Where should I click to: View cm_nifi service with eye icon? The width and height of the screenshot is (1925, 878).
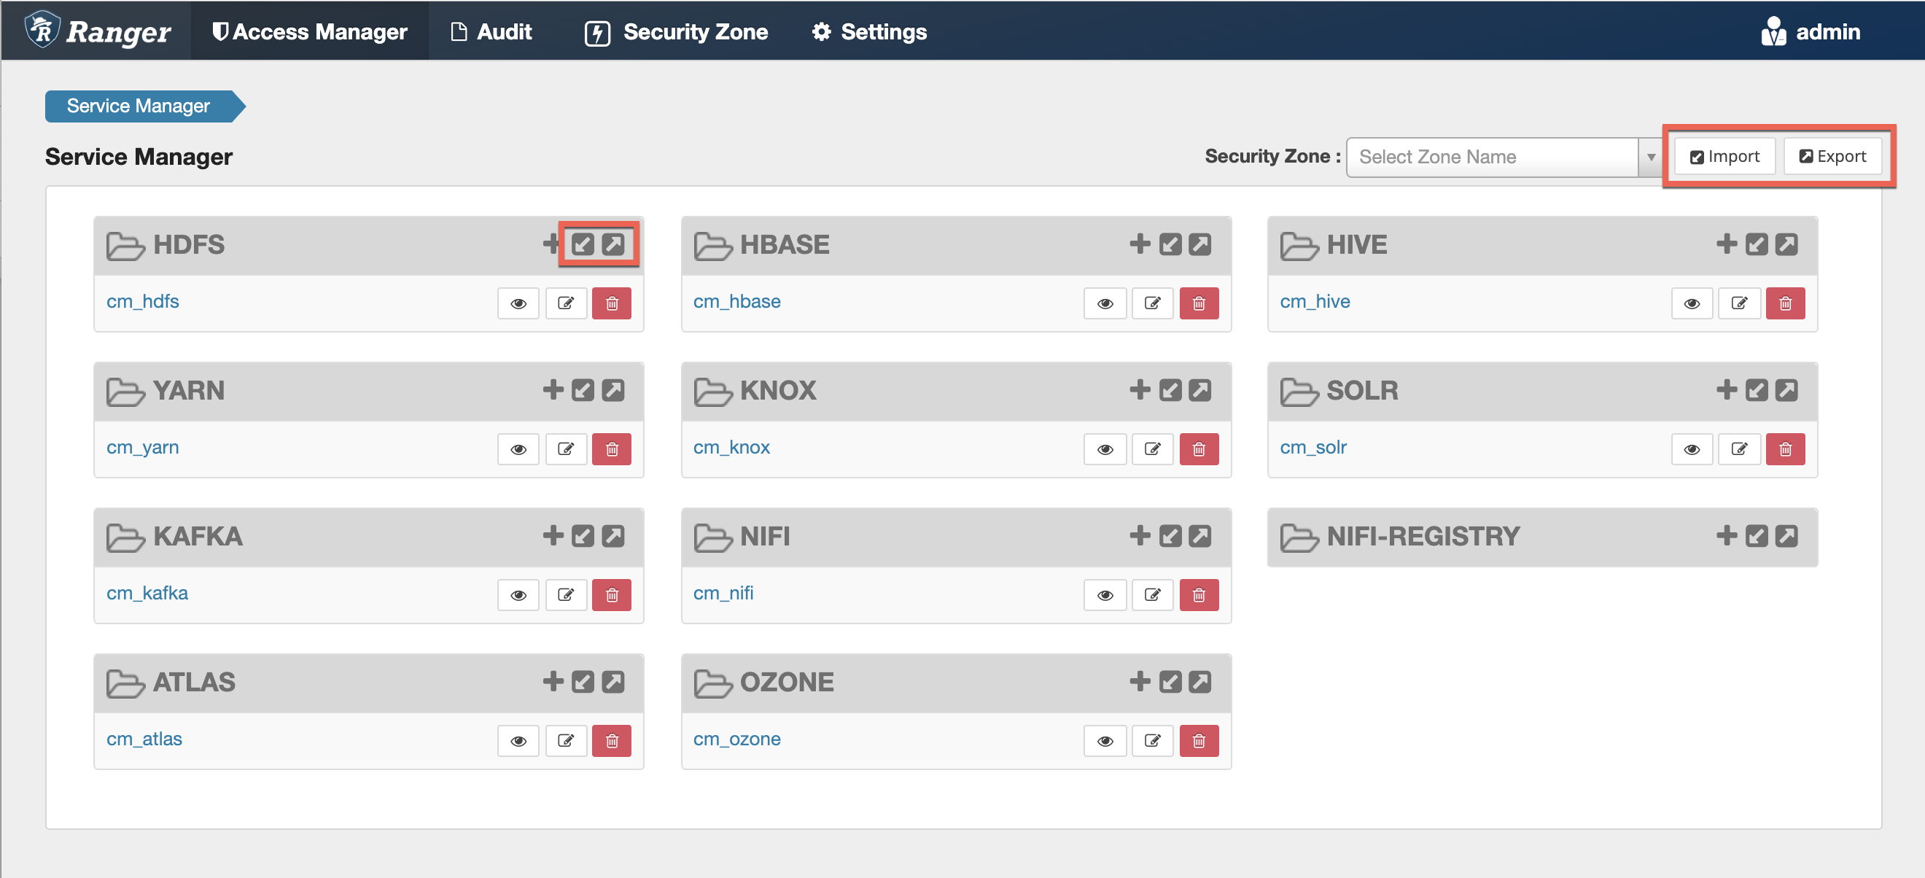1105,595
